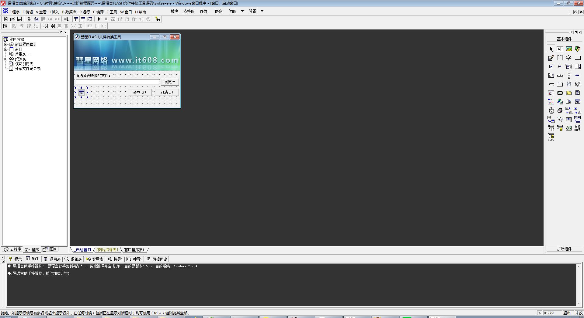This screenshot has height=318, width=584.
Task: Create a new file via toolbar icon
Action: tap(6, 19)
